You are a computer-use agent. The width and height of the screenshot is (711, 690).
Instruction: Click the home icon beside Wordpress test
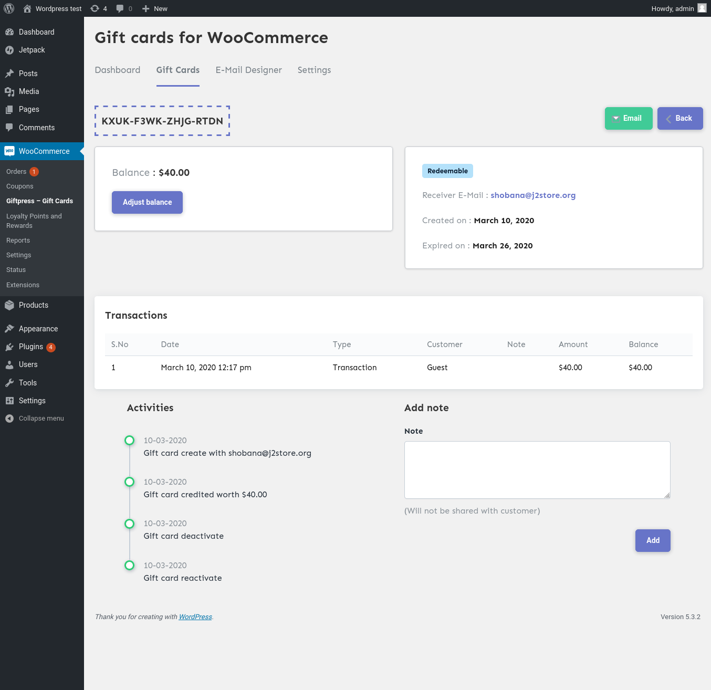click(27, 8)
